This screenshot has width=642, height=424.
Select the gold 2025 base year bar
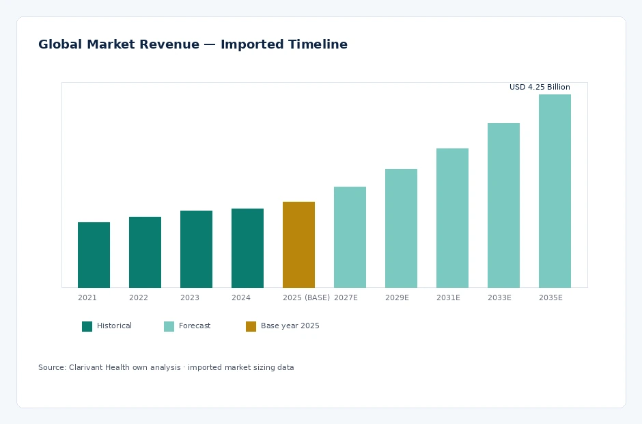[298, 245]
